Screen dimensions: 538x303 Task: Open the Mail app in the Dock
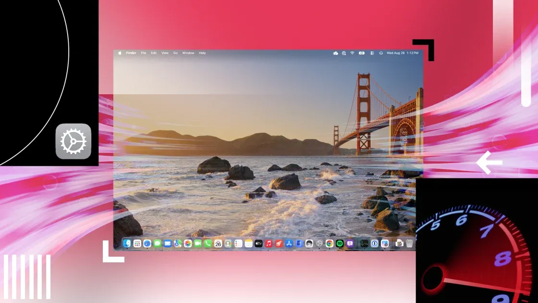pyautogui.click(x=168, y=243)
